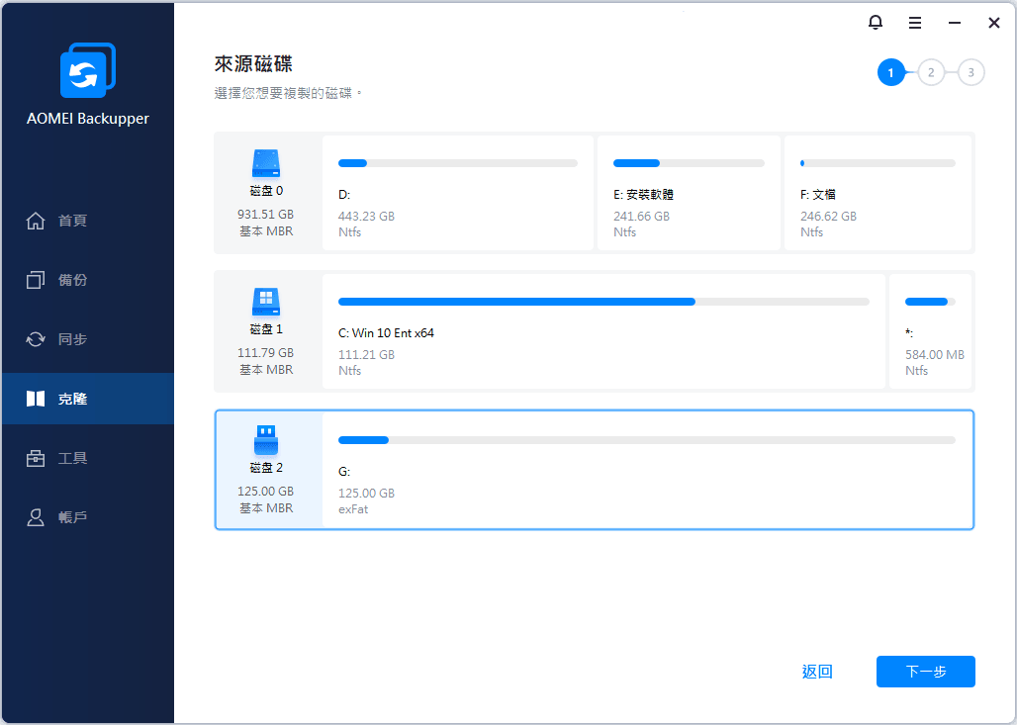Click the 111.79 GB disk size

266,352
